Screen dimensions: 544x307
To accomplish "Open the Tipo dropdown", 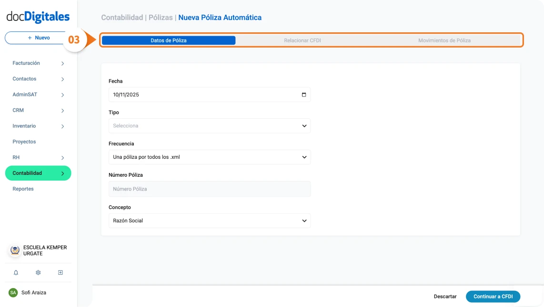I will pyautogui.click(x=209, y=126).
